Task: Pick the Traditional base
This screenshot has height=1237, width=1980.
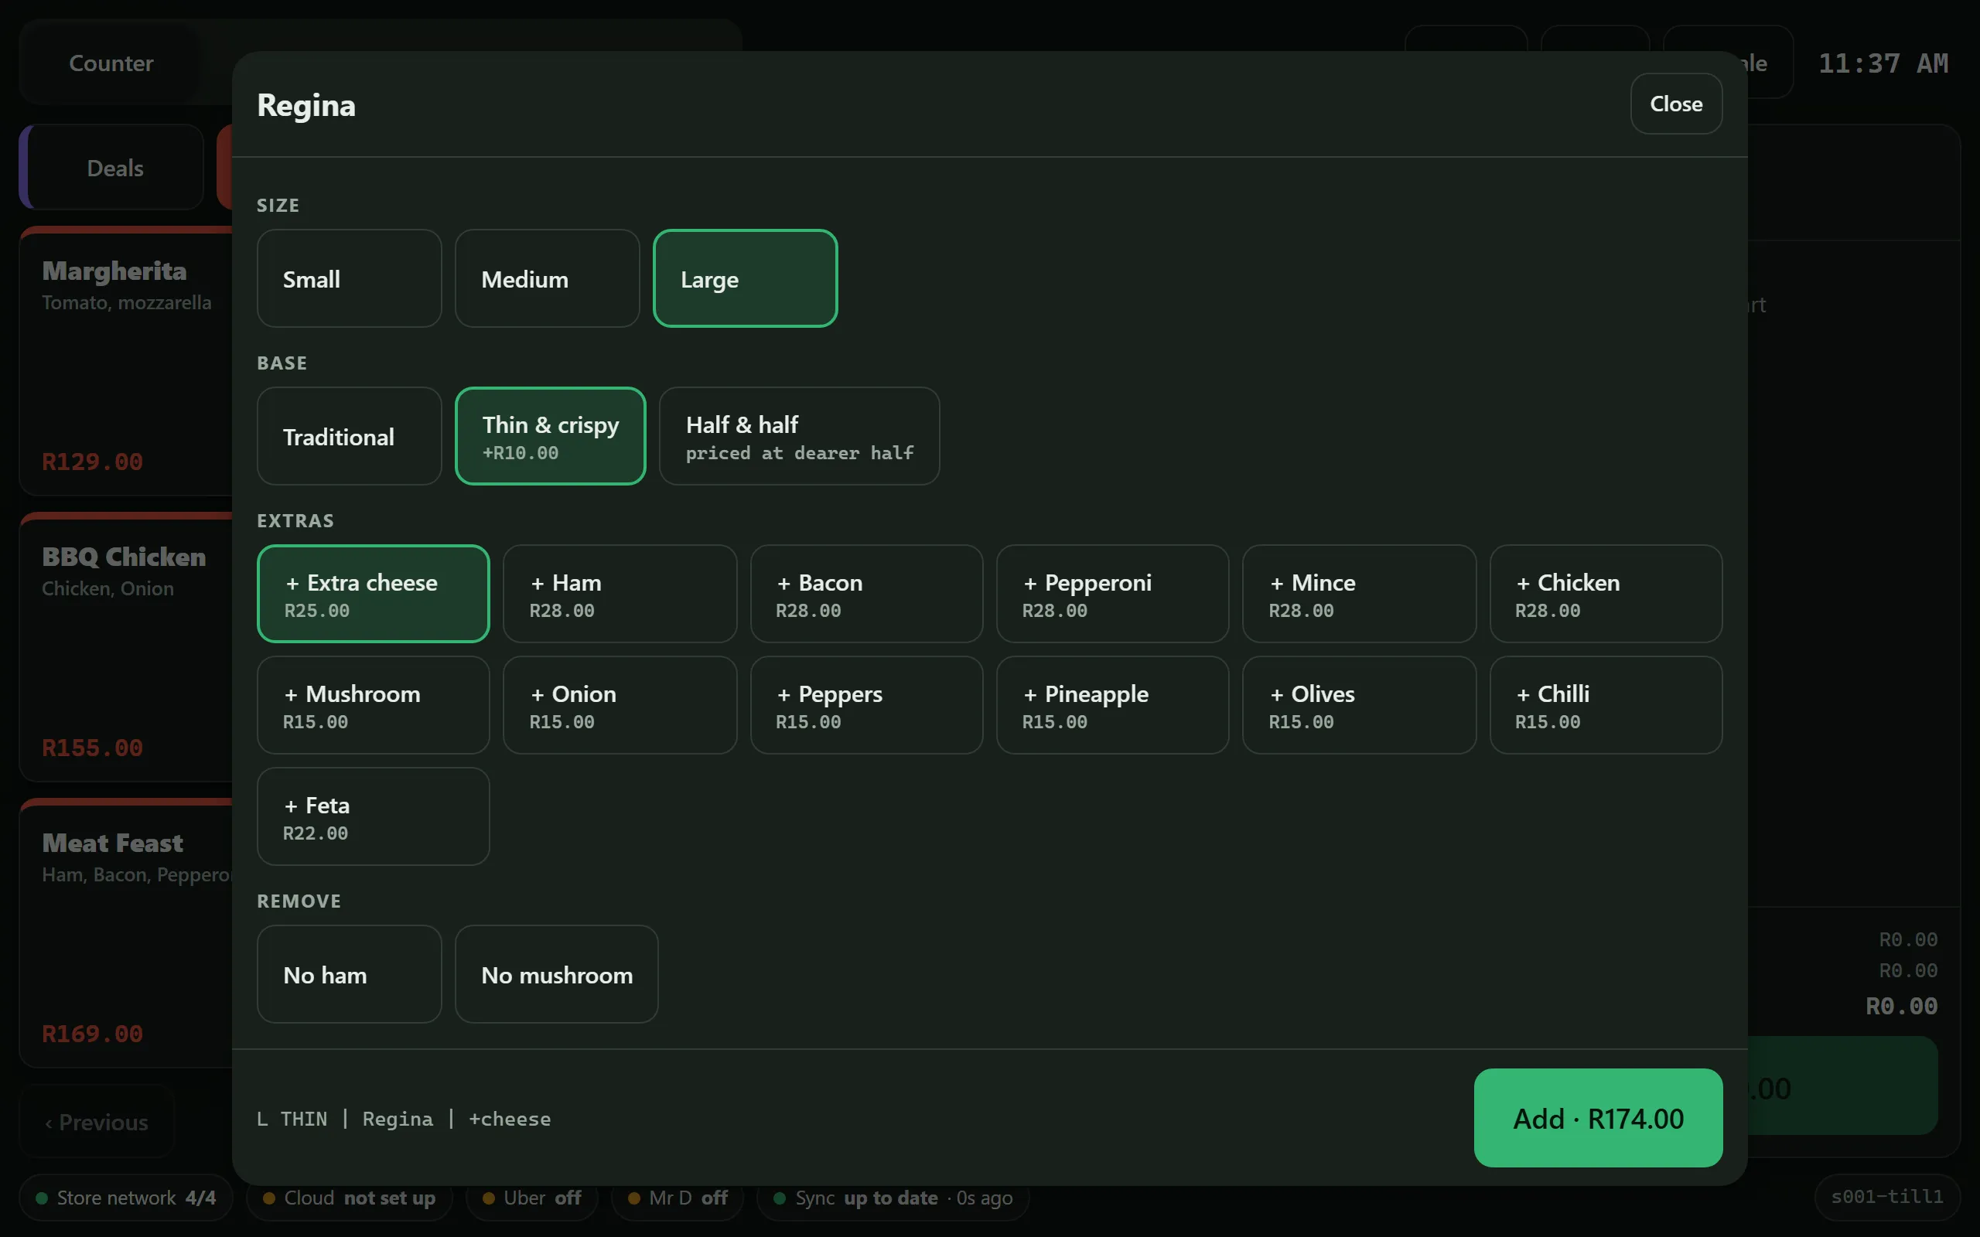Action: pos(350,436)
